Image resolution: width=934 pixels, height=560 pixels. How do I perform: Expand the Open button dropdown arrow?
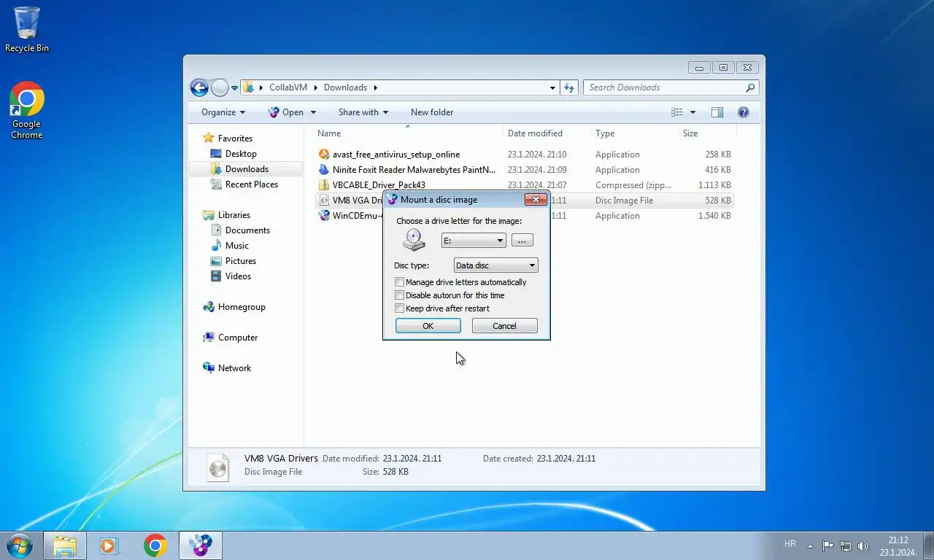click(314, 112)
